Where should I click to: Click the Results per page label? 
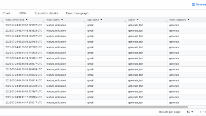[x=170, y=112]
